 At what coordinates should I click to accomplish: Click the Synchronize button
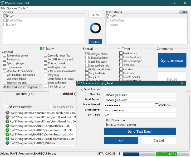pos(172,60)
